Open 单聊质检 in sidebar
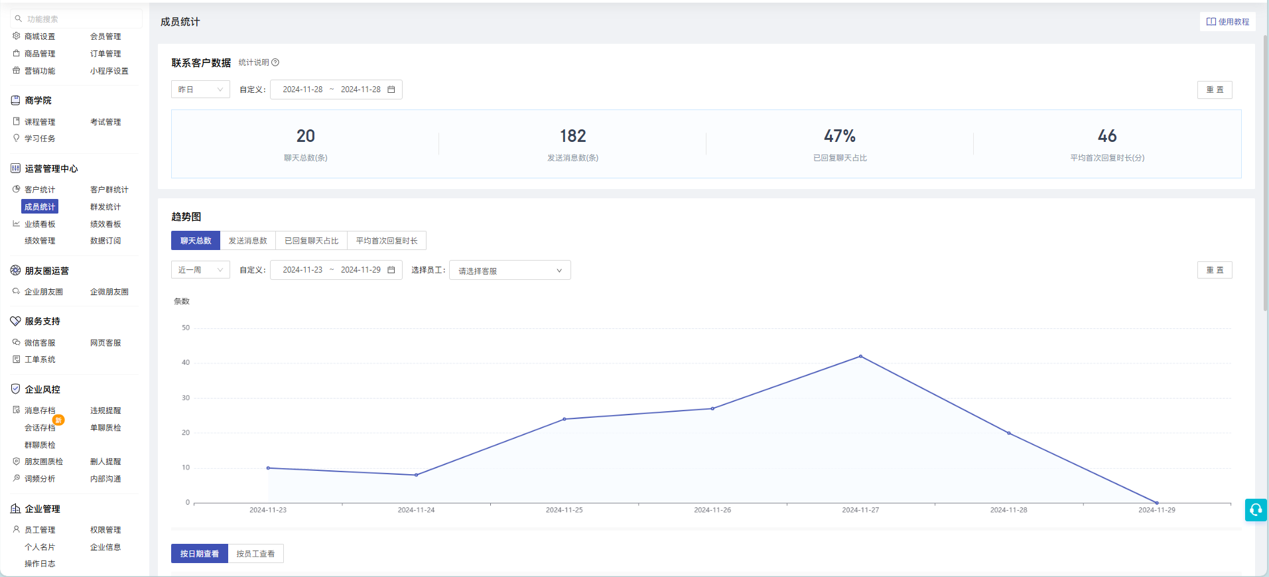Viewport: 1269px width, 577px height. (105, 428)
